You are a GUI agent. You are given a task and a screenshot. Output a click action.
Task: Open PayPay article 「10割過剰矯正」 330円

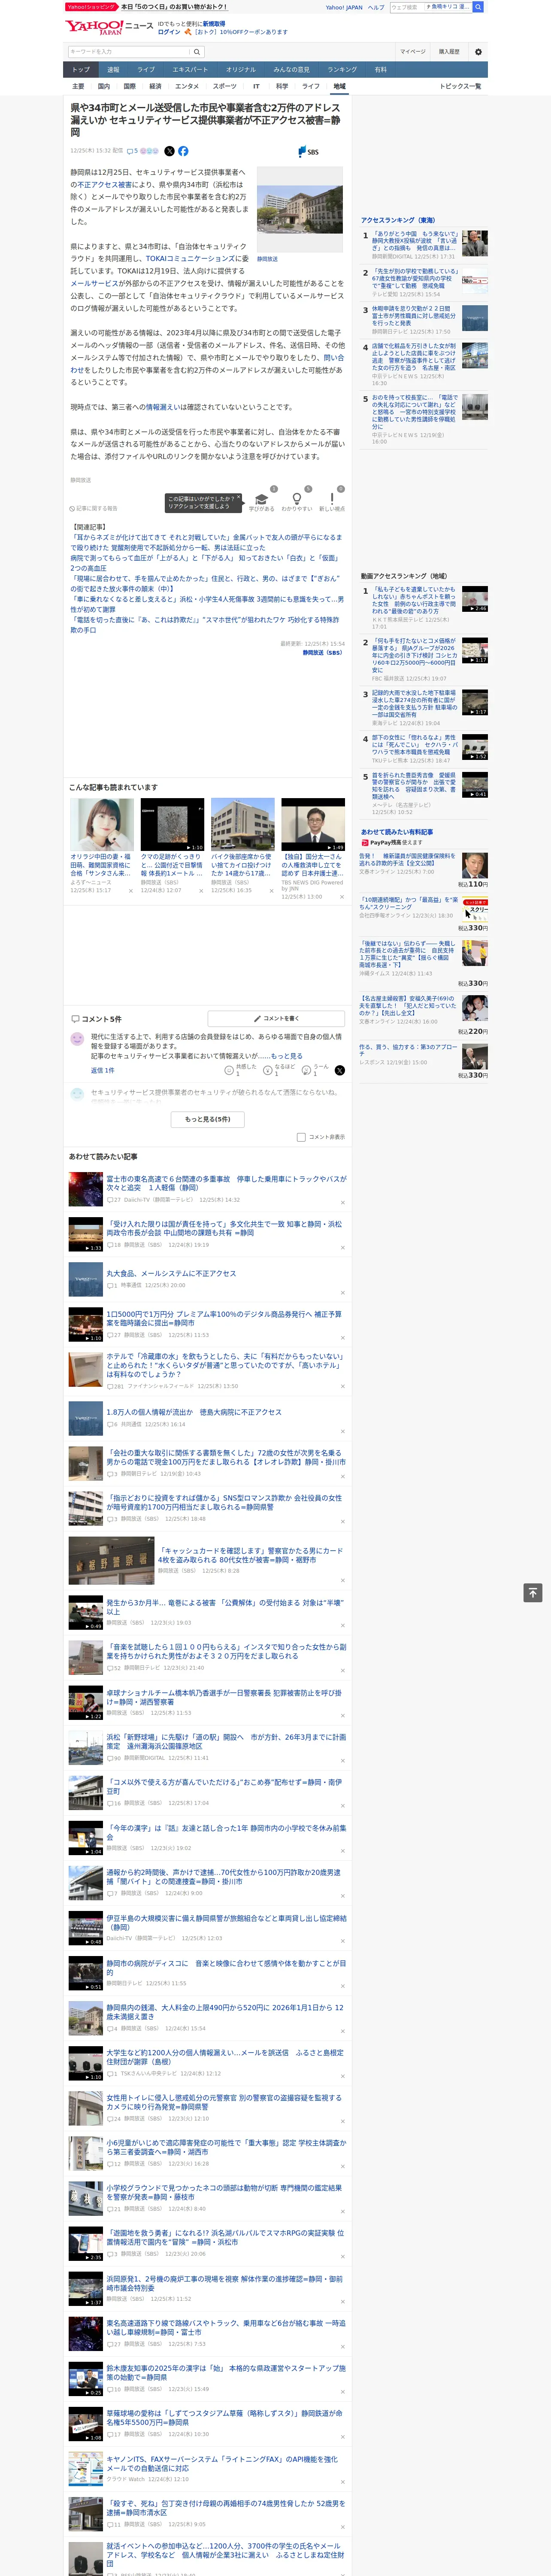click(409, 903)
